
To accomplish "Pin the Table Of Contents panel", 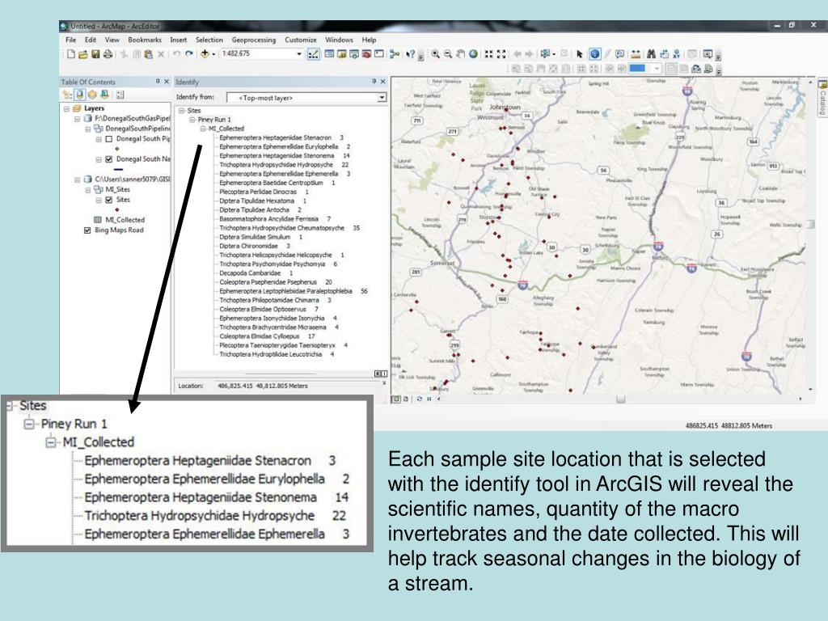I will coord(158,82).
